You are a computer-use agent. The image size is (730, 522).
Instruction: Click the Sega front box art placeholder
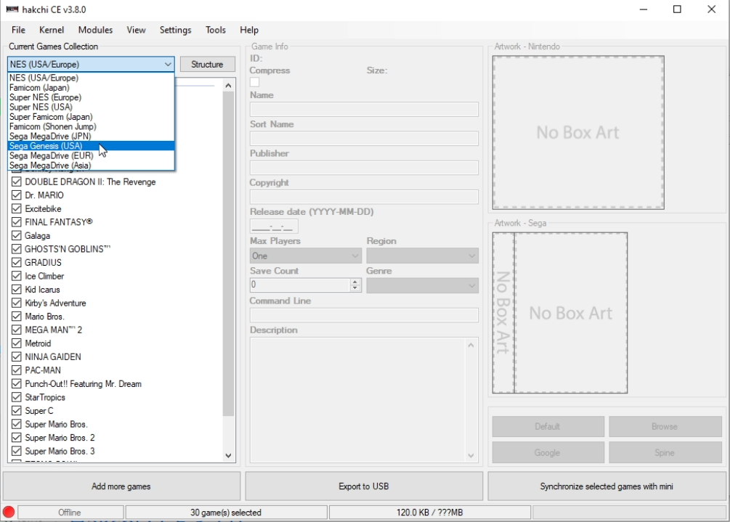pyautogui.click(x=571, y=313)
